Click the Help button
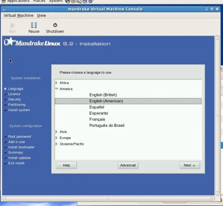The width and height of the screenshot is (223, 206). (x=67, y=165)
